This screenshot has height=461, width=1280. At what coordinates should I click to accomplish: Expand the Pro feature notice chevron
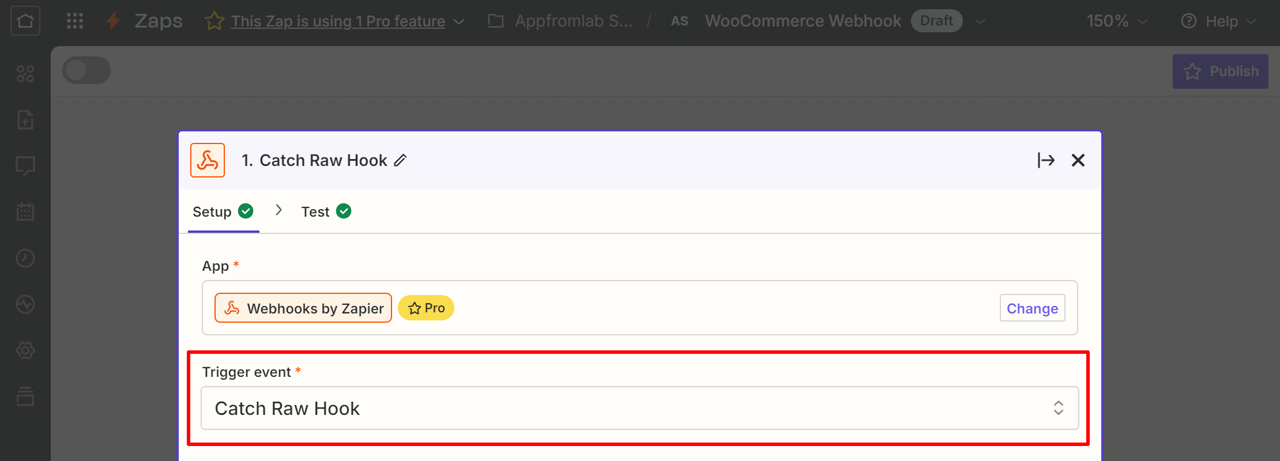459,22
